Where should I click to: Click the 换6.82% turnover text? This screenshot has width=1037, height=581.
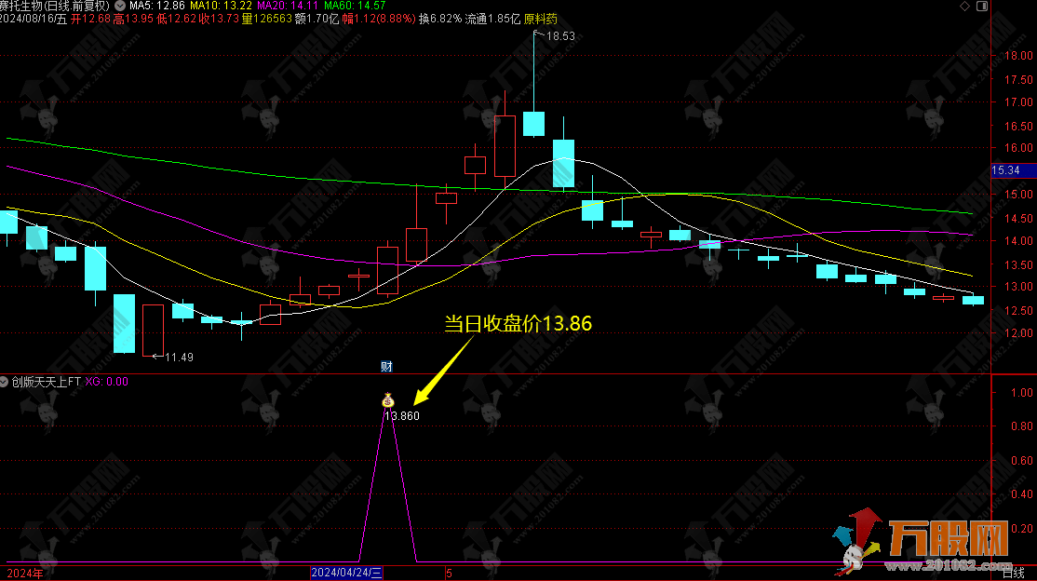(x=440, y=20)
